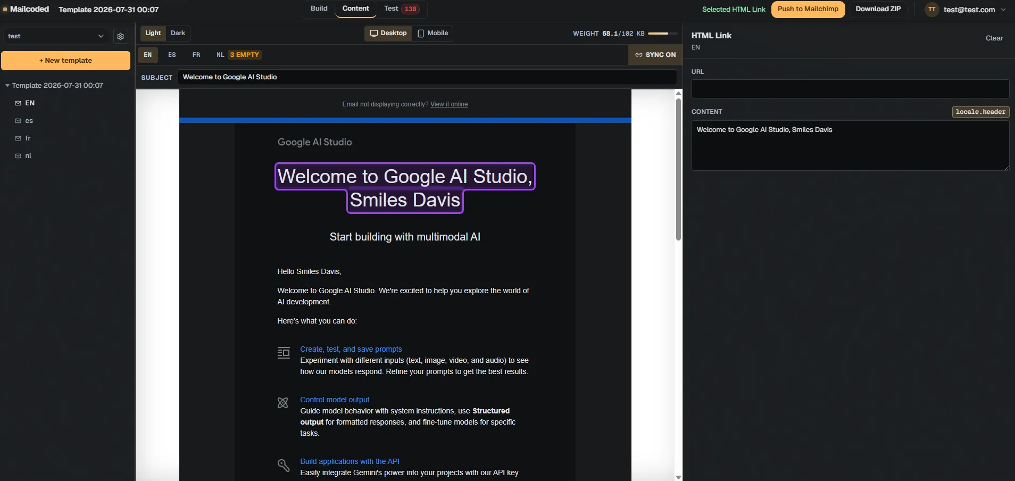
Task: Click 'Build applications with the API' link
Action: 350,461
